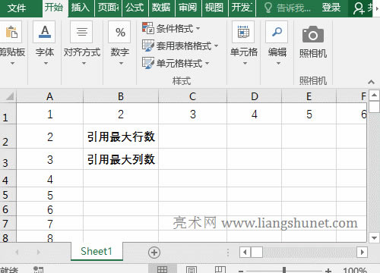
Task: Expand the 编辑 editing group dropdown arrow
Action: point(278,63)
